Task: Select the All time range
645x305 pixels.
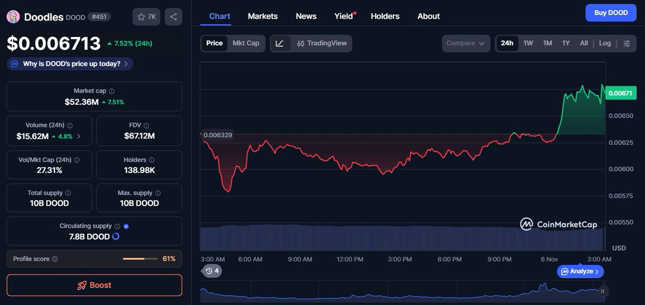Action: coord(584,43)
